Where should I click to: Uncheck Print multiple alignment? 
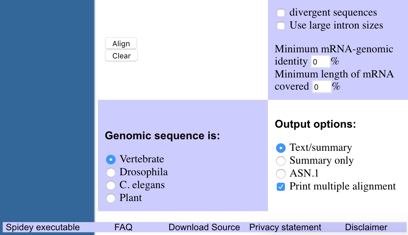coord(281,187)
